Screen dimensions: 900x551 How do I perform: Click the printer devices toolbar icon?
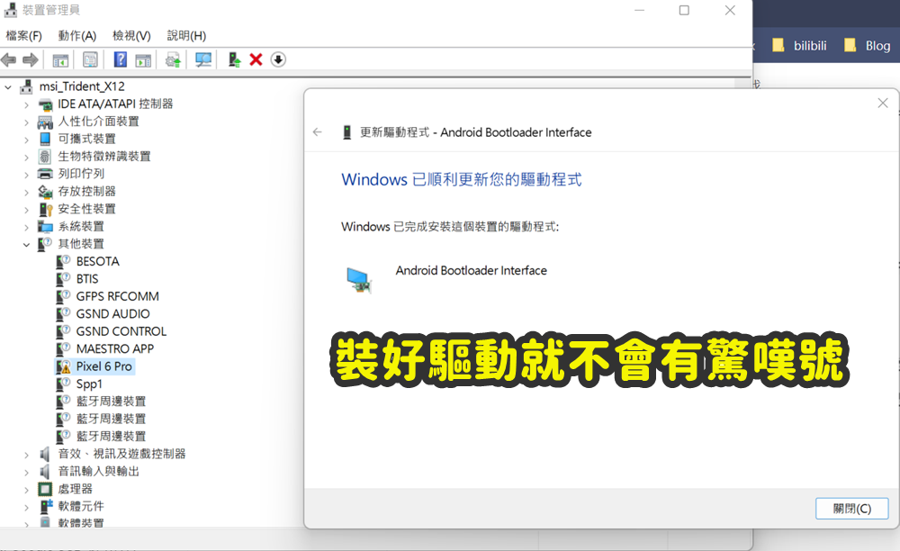pyautogui.click(x=173, y=59)
